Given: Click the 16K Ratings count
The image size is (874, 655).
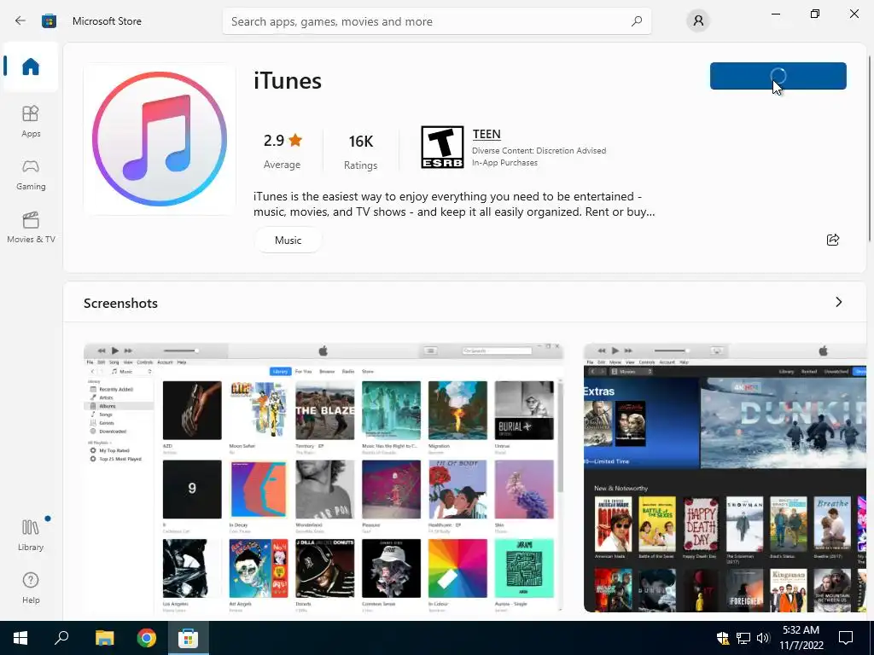Looking at the screenshot, I should point(361,152).
